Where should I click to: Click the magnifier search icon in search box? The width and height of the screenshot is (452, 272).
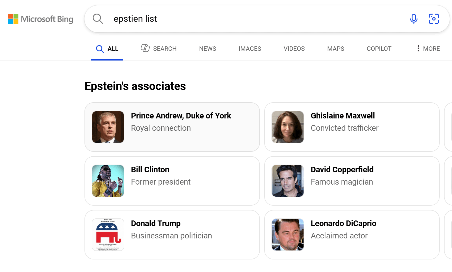point(98,19)
